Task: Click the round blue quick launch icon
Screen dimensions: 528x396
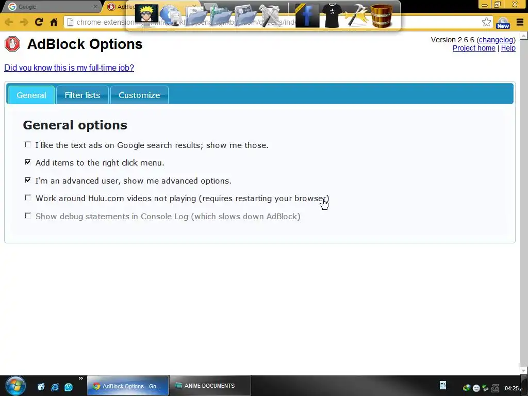Action: coord(69,387)
